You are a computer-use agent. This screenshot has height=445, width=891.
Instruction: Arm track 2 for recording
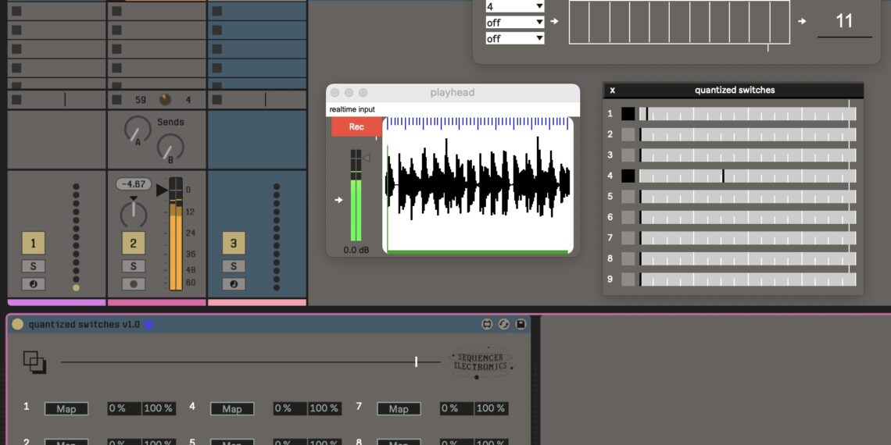[133, 284]
